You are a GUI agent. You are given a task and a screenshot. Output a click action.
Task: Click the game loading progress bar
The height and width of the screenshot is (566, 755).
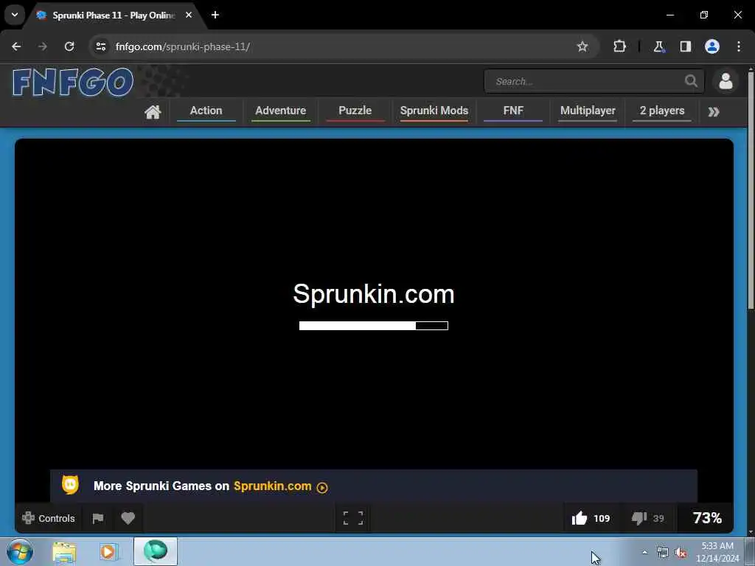[x=374, y=326]
